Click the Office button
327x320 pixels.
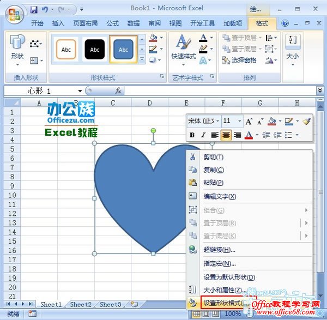pos(14,15)
